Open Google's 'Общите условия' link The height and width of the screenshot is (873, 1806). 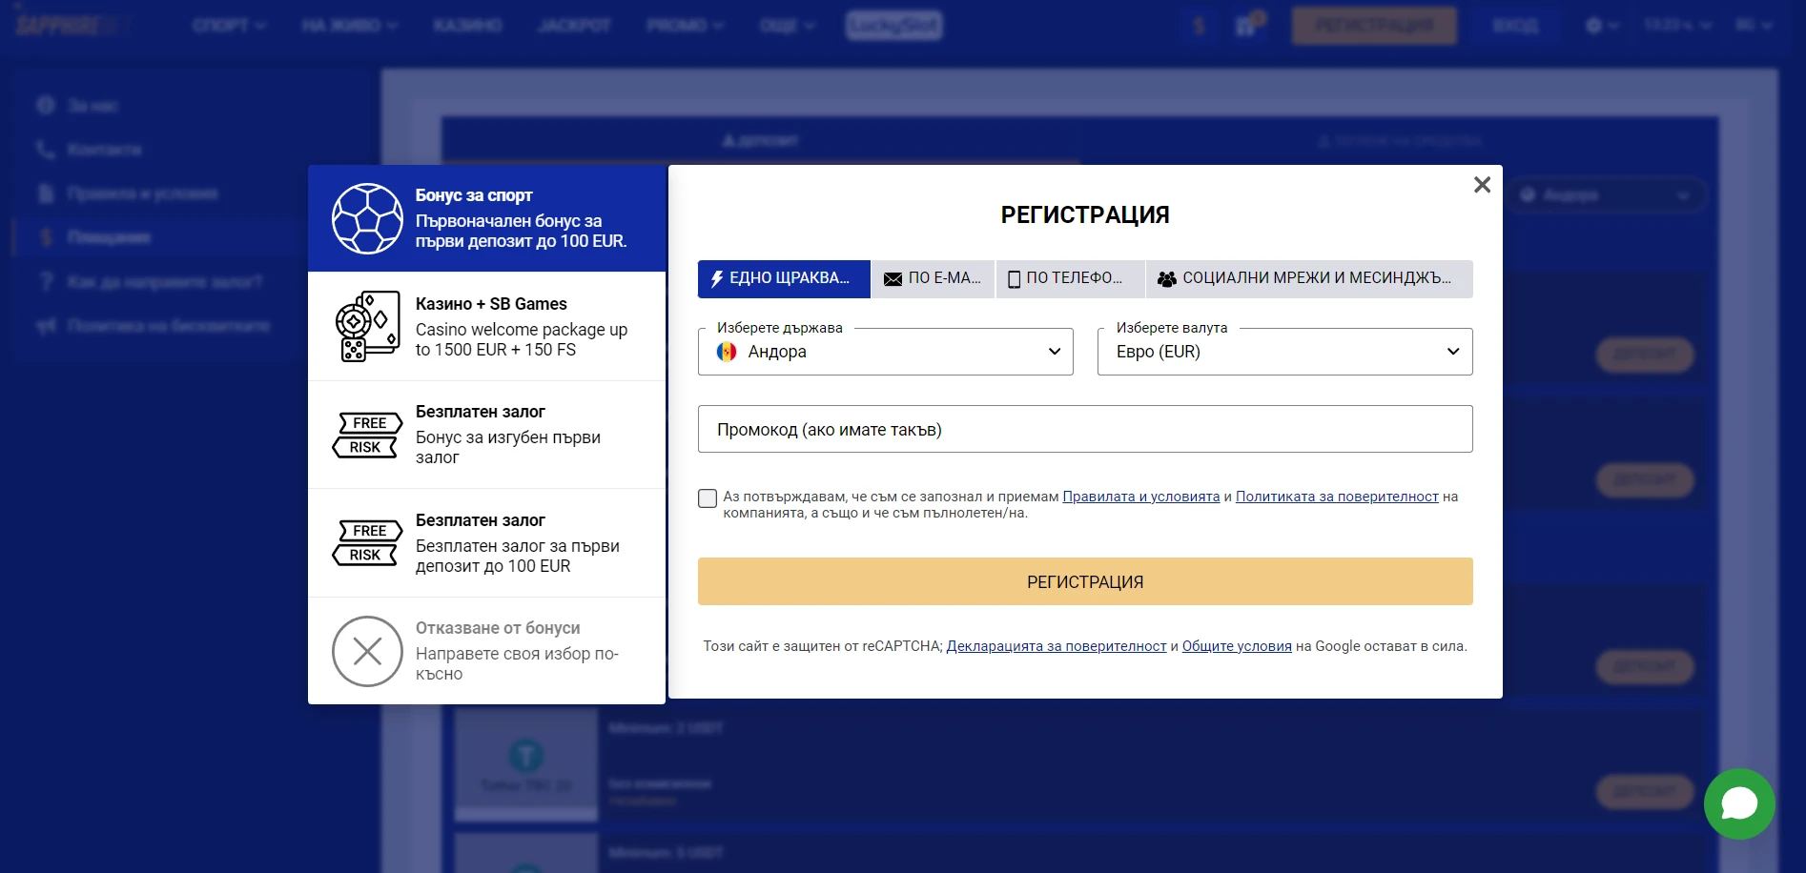pyautogui.click(x=1237, y=646)
